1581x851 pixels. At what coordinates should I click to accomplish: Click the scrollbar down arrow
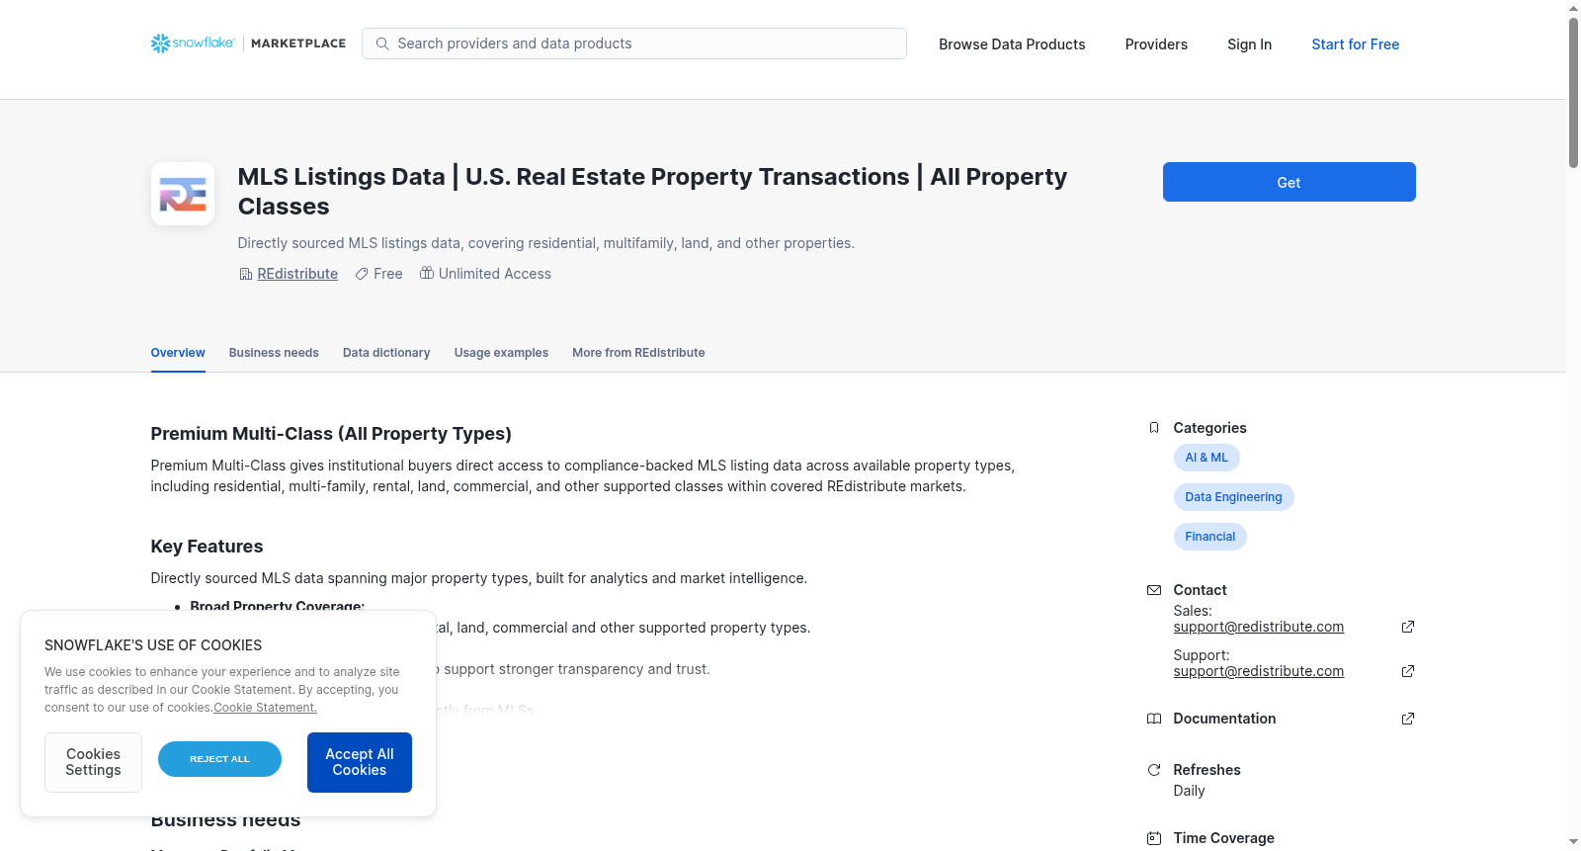(1573, 842)
